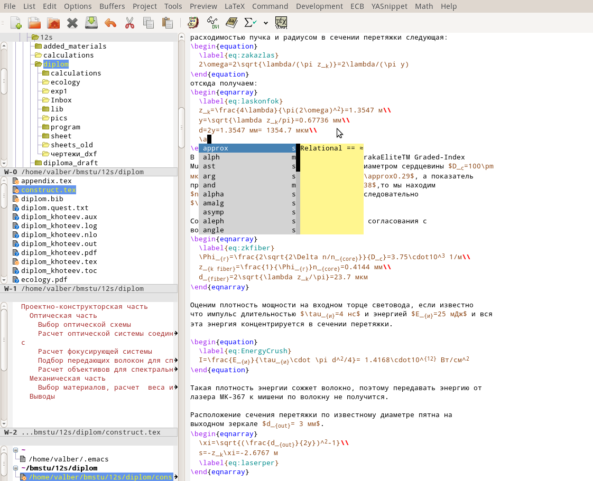Undo last edit with the undo arrow

click(x=109, y=23)
